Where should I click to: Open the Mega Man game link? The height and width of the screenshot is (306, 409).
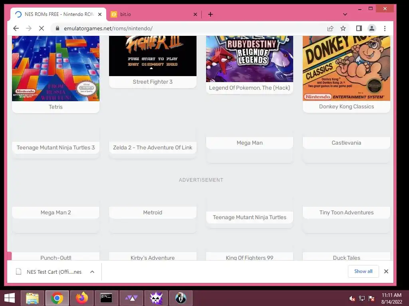[250, 143]
